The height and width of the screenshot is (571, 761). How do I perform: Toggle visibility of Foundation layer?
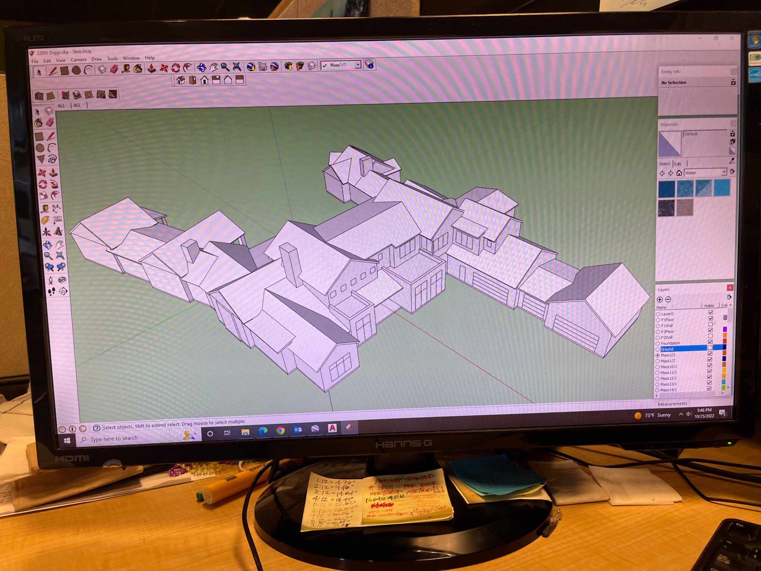pos(710,342)
